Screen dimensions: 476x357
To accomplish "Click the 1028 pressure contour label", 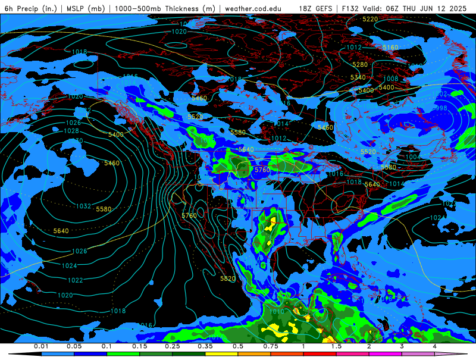I will 71,131.
